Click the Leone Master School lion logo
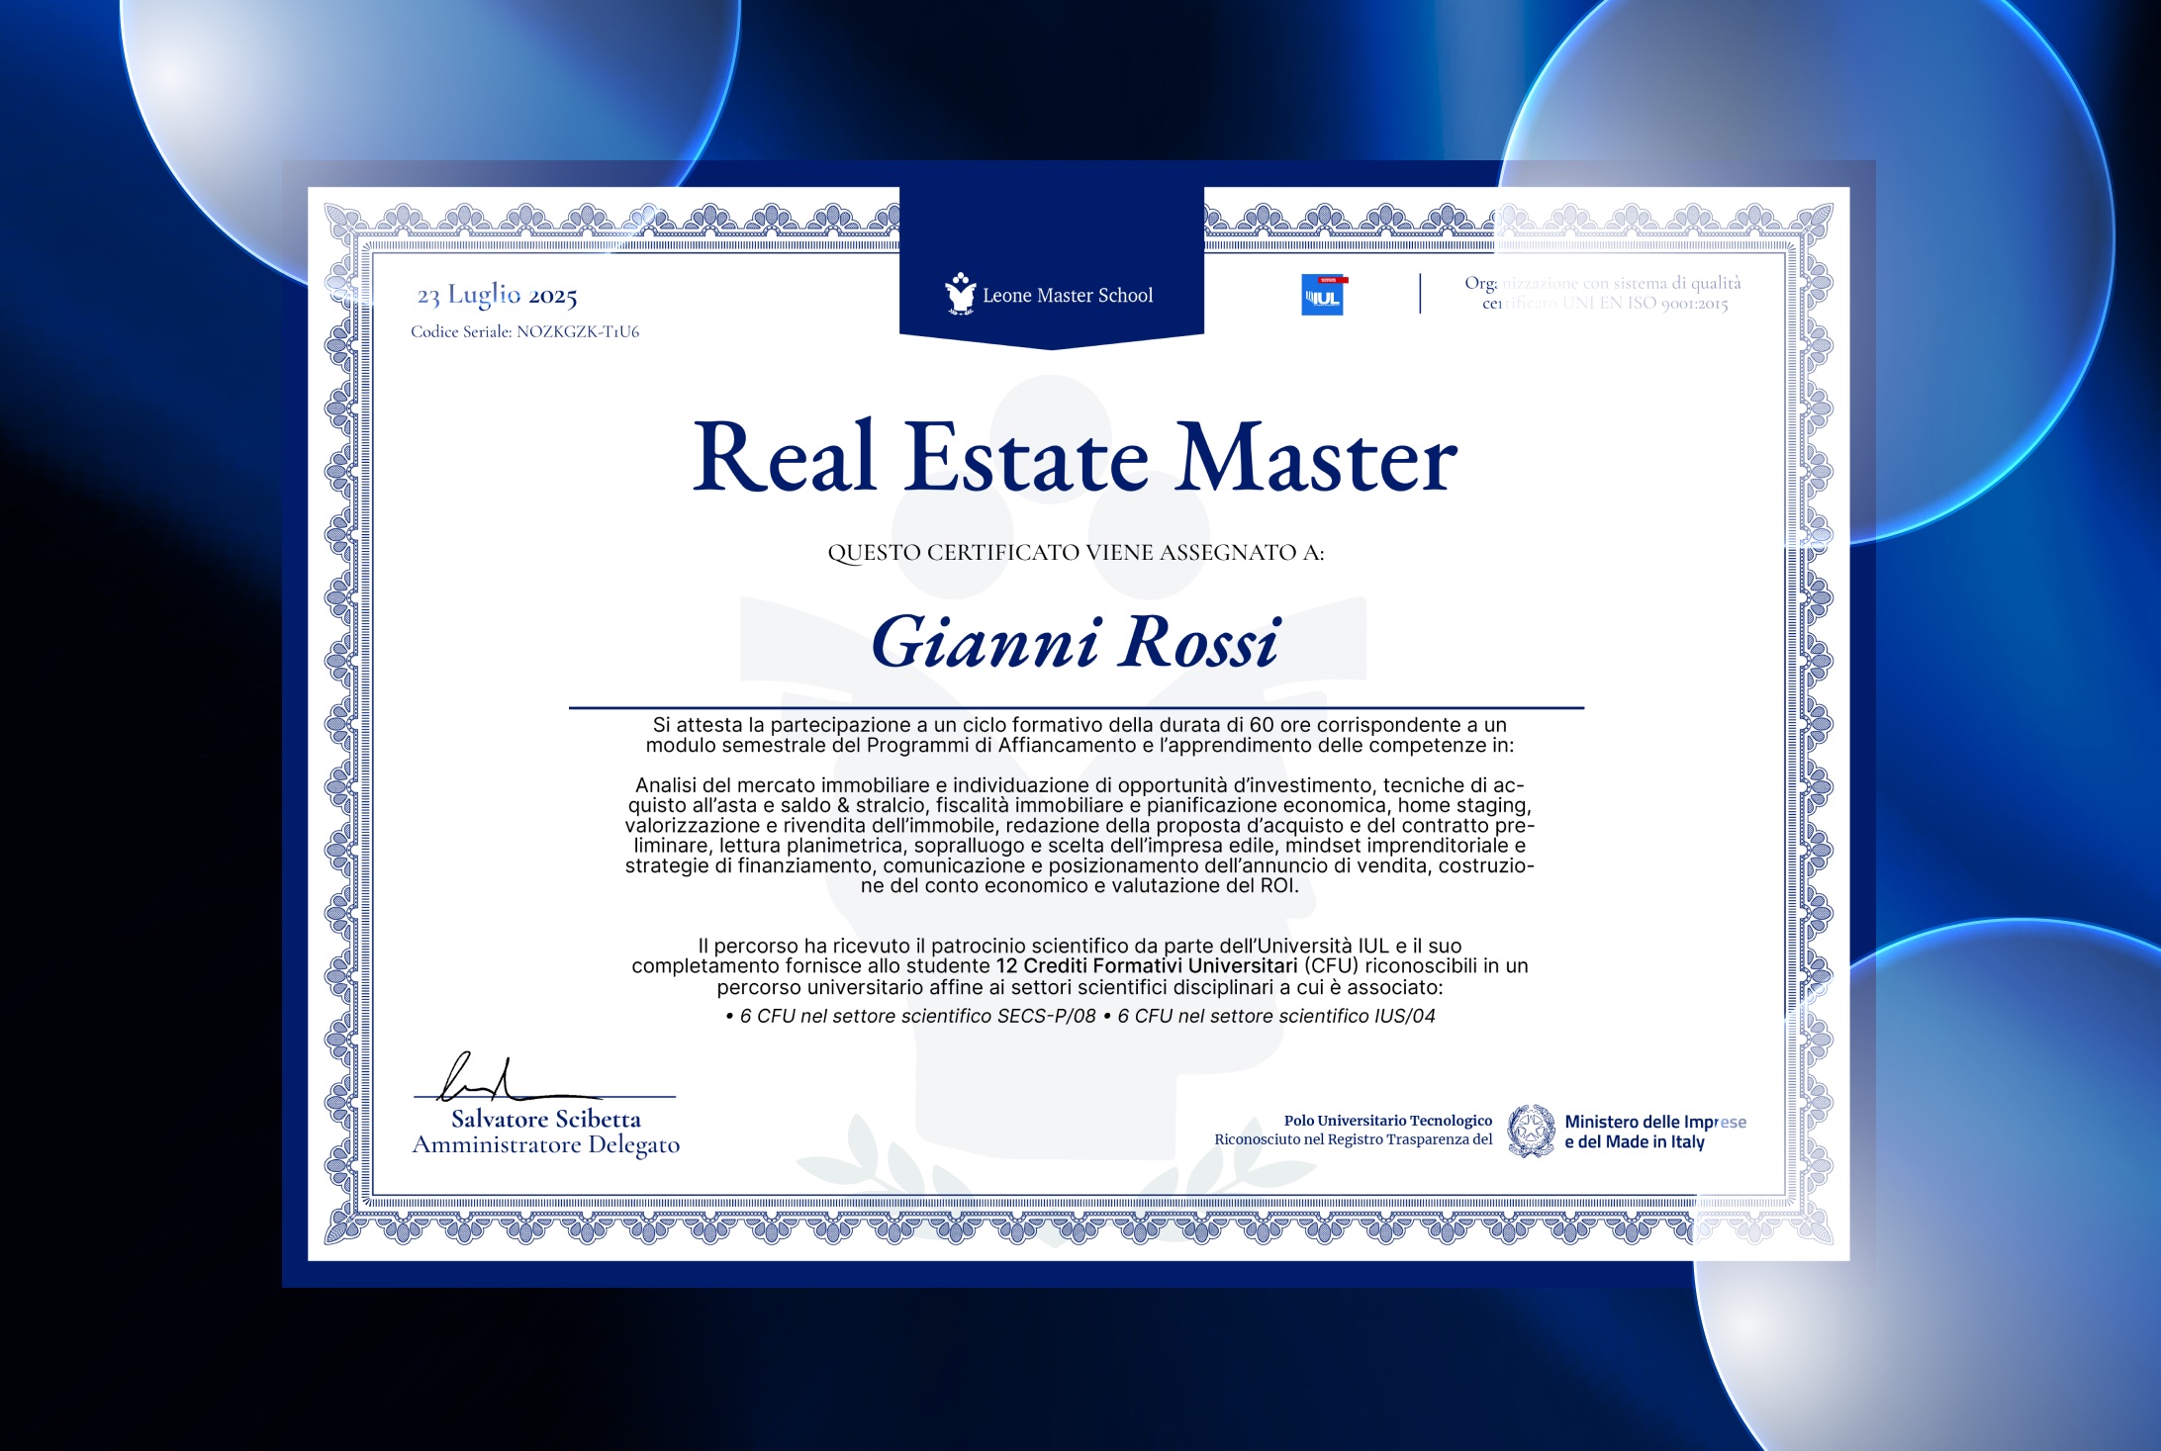This screenshot has width=2161, height=1451. point(959,294)
